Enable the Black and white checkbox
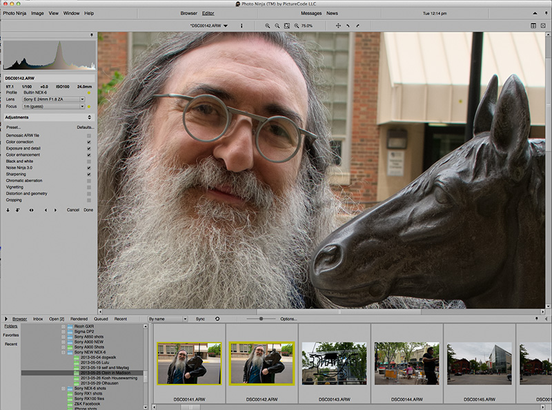 coord(89,162)
